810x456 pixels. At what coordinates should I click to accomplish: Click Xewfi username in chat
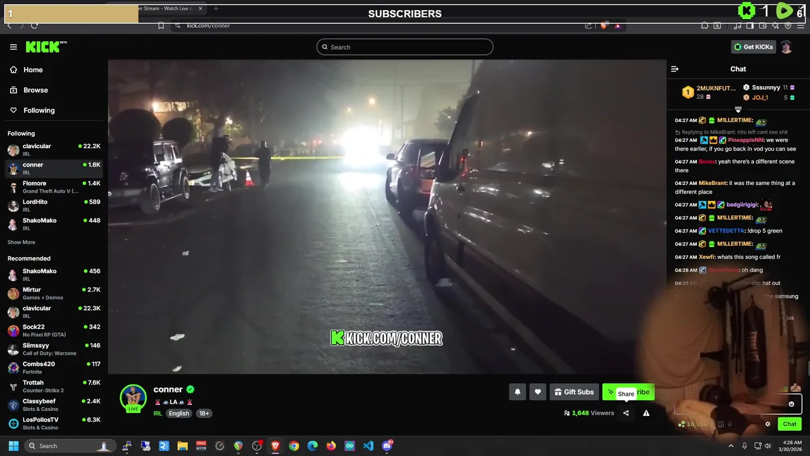click(x=706, y=257)
